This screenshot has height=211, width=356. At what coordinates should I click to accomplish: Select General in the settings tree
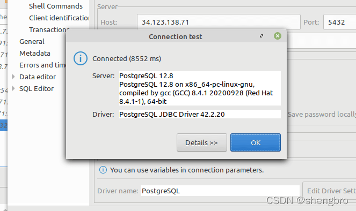(x=32, y=41)
